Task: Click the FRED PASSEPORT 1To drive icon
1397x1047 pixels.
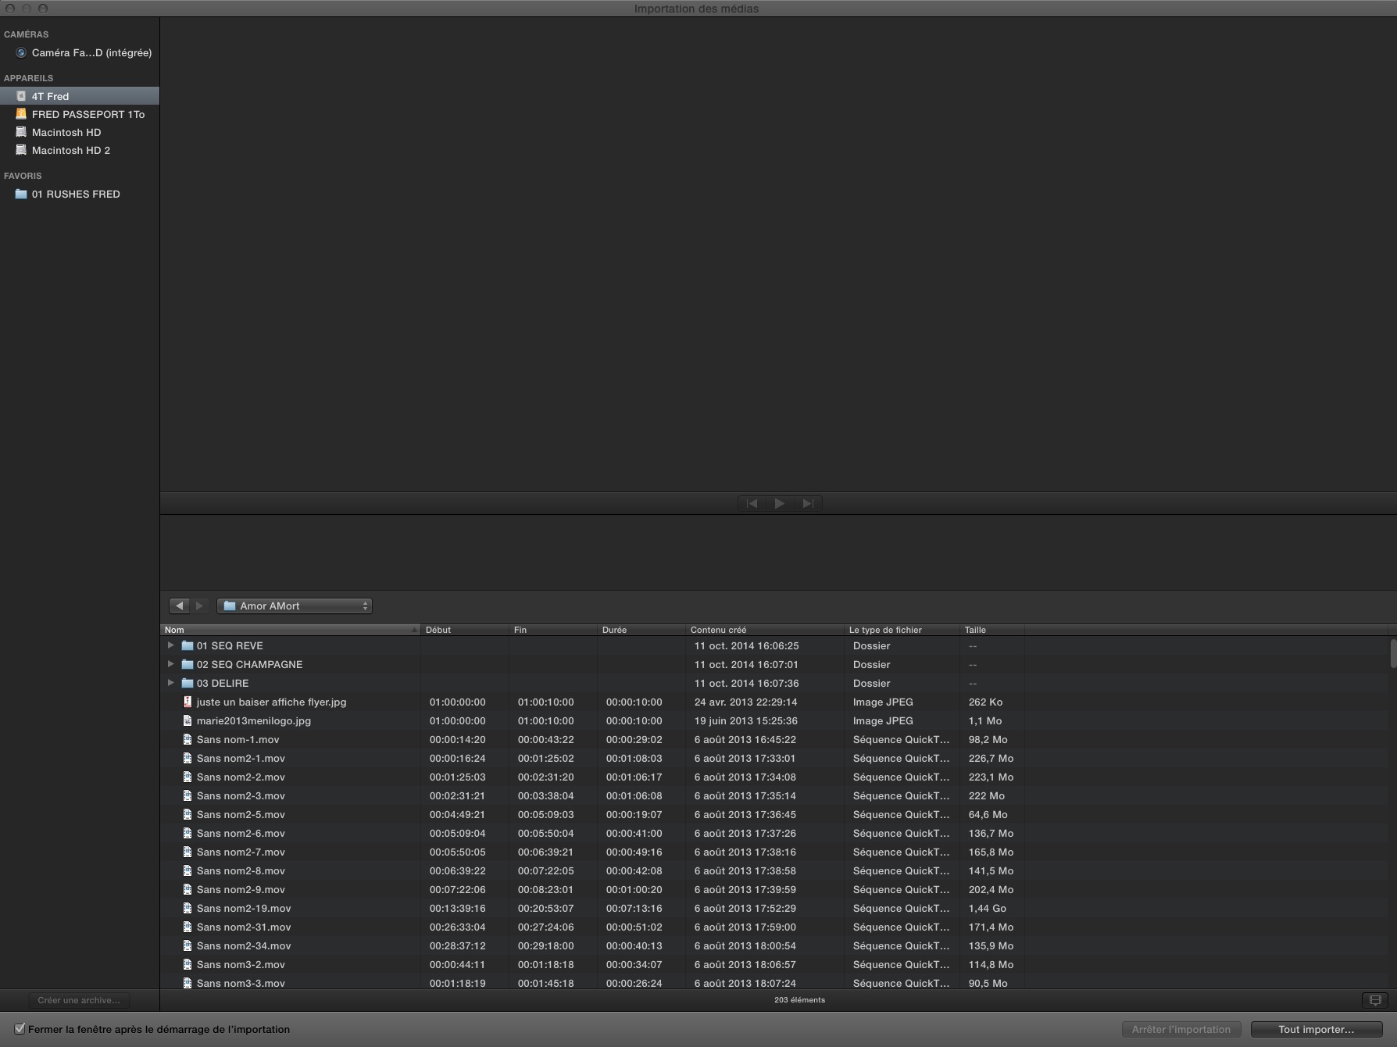Action: click(21, 114)
